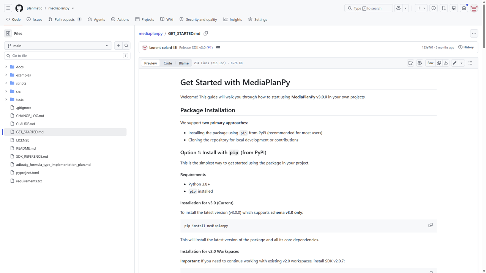The image size is (486, 273).
Task: Open Security and quality tab
Action: tap(198, 19)
